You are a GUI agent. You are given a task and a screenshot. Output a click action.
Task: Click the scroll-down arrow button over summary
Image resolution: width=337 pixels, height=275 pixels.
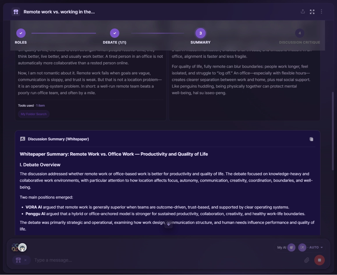[168, 224]
